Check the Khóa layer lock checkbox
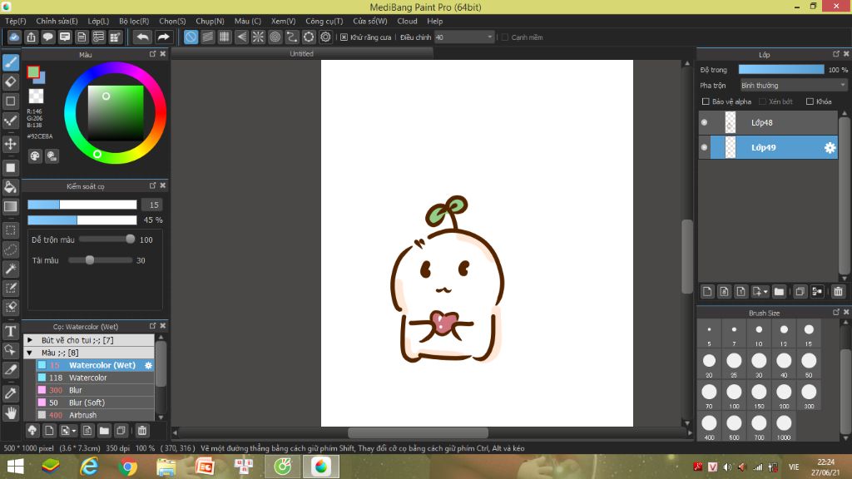This screenshot has width=852, height=479. [810, 101]
